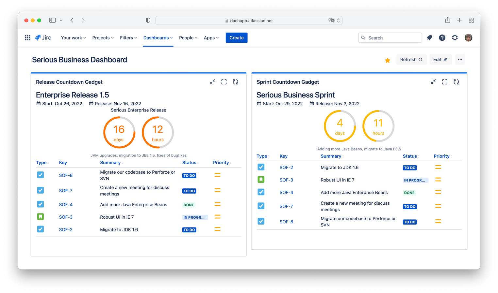Image resolution: width=498 pixels, height=293 pixels.
Task: Sort Release gadget by Status column
Action: pos(191,163)
